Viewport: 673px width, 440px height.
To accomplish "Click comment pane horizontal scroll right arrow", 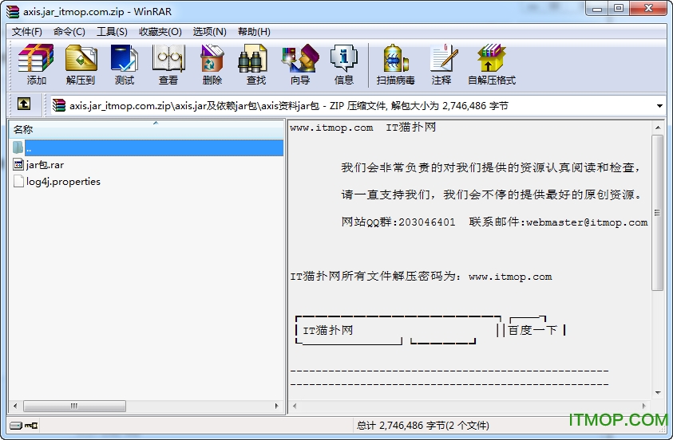I will pyautogui.click(x=643, y=406).
